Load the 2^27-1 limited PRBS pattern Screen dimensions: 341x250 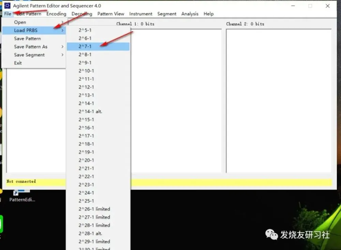tap(98, 217)
